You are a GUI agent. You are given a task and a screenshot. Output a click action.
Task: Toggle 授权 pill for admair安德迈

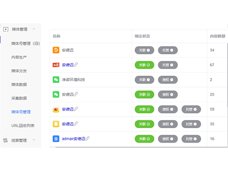coord(168,139)
